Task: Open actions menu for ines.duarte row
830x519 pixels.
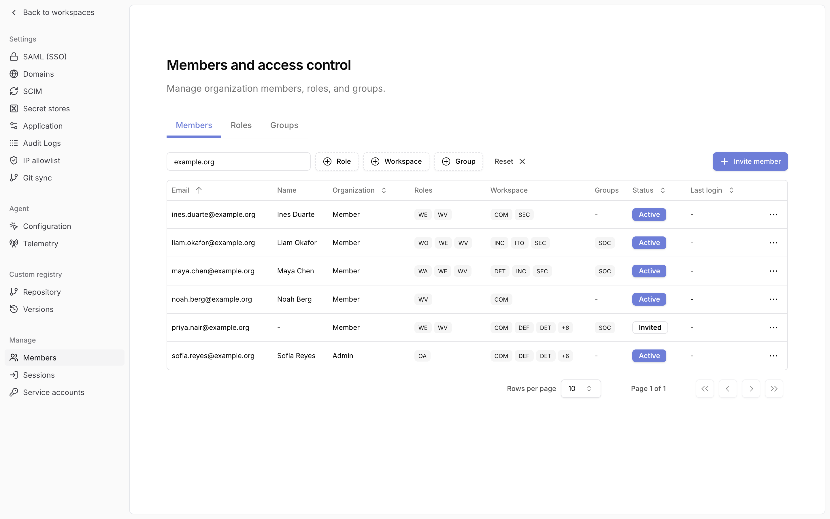Action: coord(773,215)
